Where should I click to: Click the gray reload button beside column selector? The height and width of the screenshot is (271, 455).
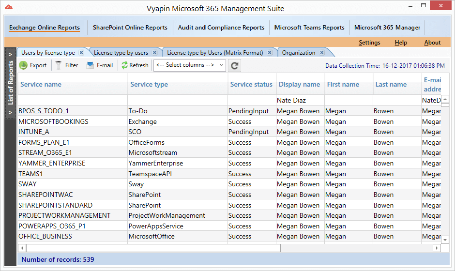click(234, 66)
